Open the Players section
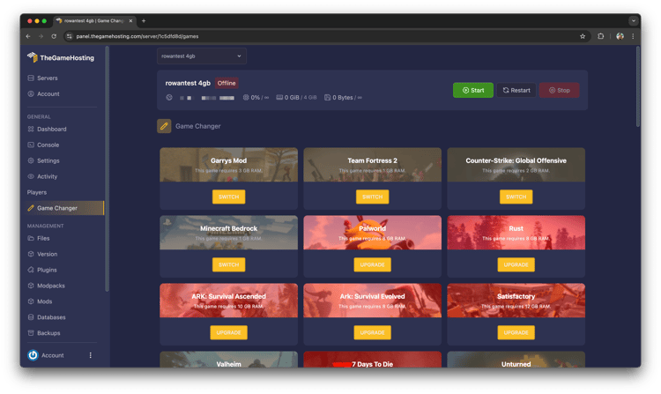This screenshot has width=661, height=394. click(x=37, y=192)
